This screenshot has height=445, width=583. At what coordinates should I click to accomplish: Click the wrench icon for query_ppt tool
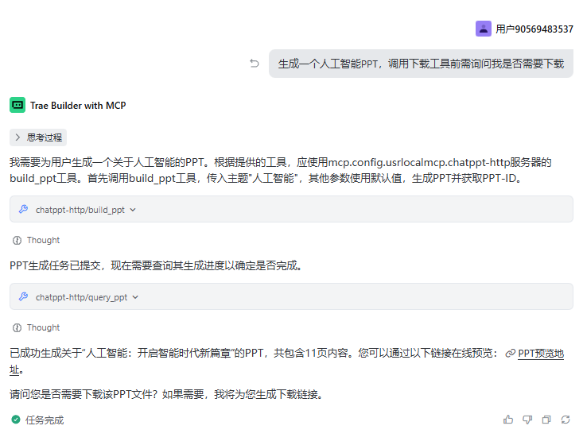click(x=23, y=297)
